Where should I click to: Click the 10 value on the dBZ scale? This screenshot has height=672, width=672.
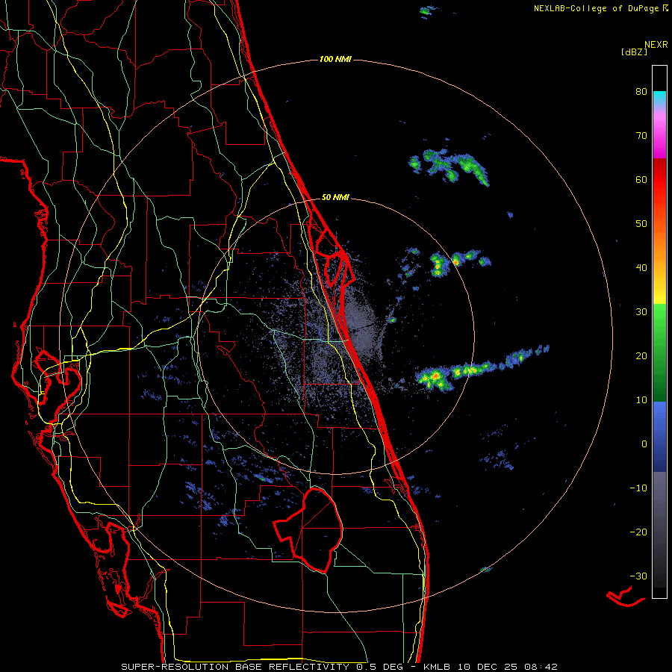point(641,400)
